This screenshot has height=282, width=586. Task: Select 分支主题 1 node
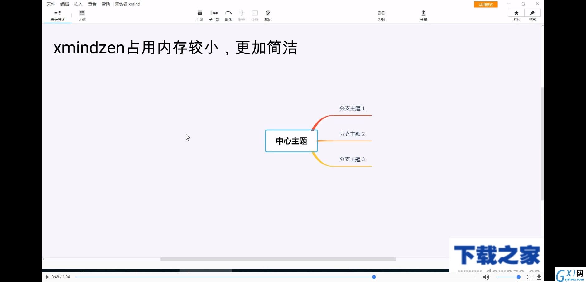(x=352, y=109)
